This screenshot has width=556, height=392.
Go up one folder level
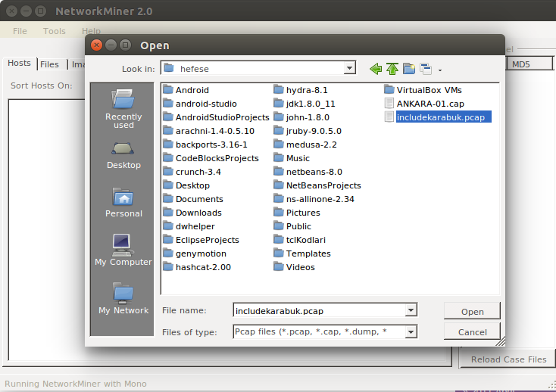392,68
